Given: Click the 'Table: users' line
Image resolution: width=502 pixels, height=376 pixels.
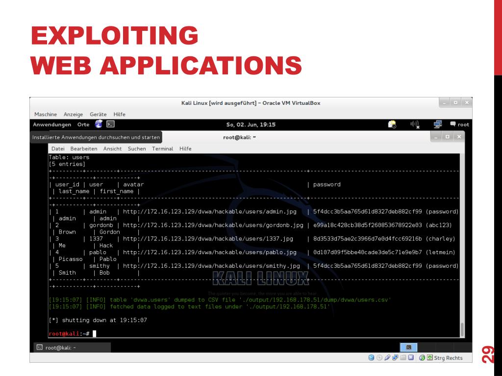Looking at the screenshot, I should 69,157.
